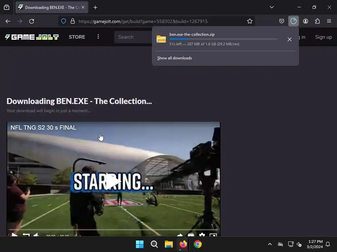Open the Firefox account icon
337x252 pixels.
pyautogui.click(x=305, y=21)
